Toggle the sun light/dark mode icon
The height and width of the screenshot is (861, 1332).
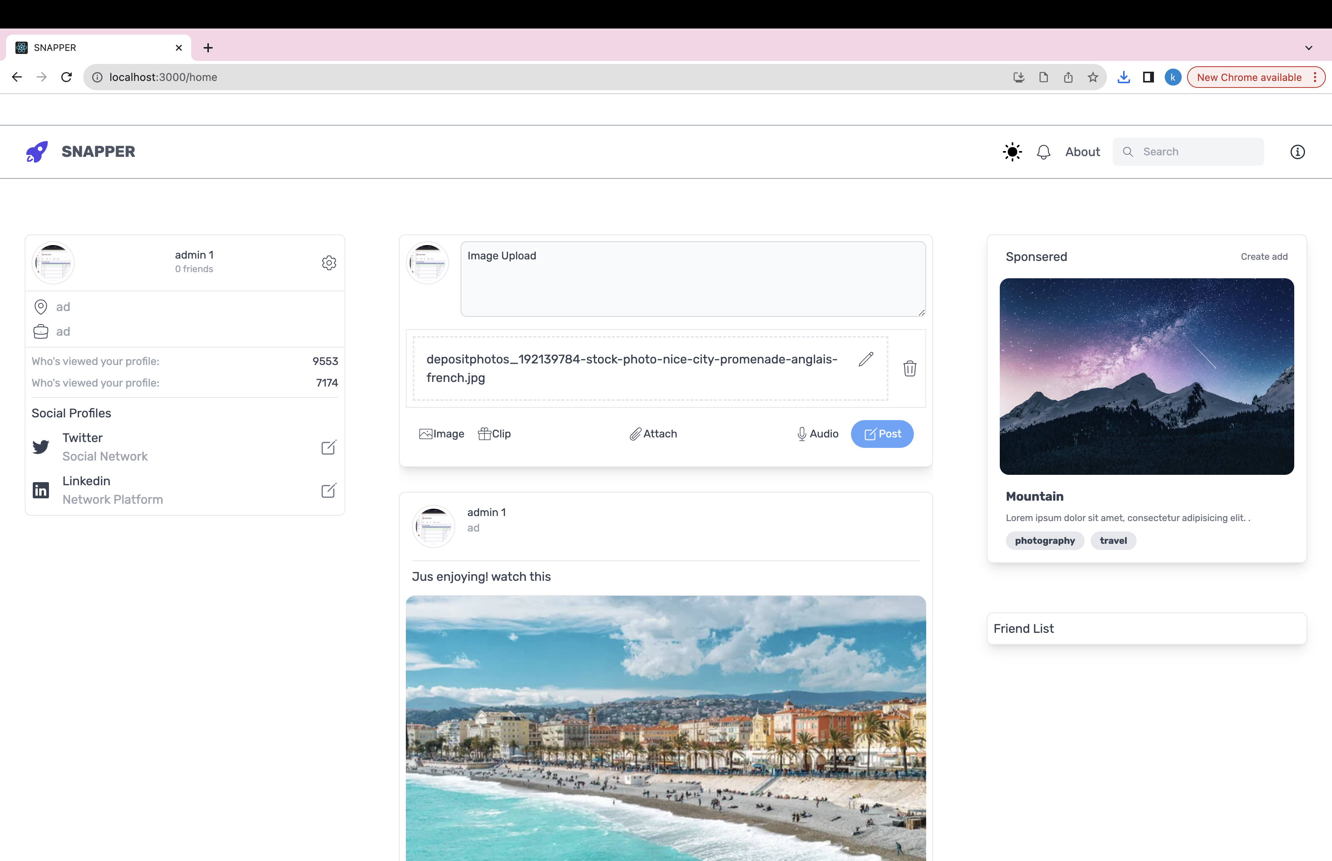click(1012, 151)
